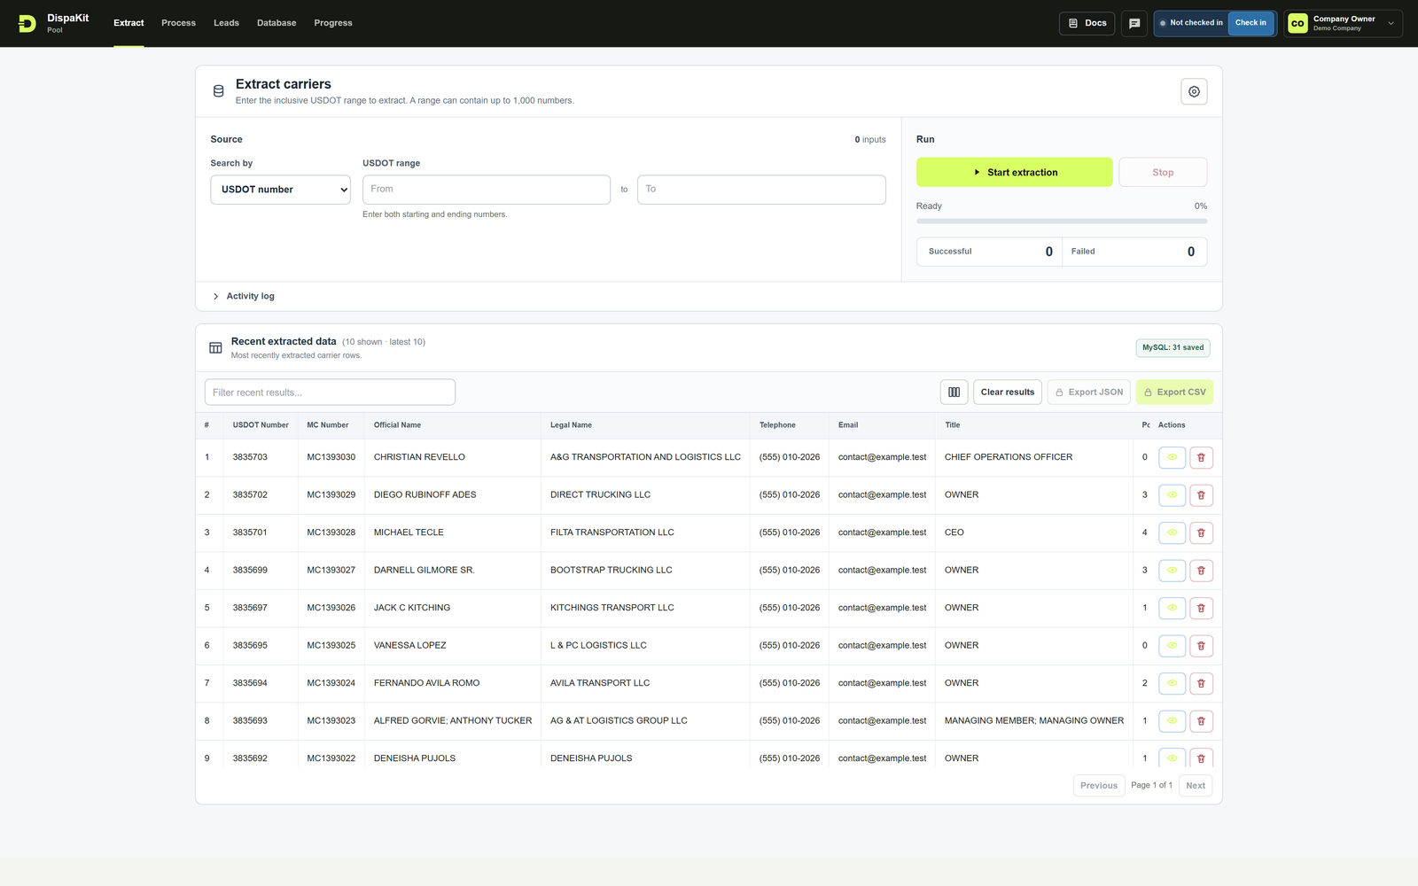This screenshot has width=1418, height=886.
Task: Click the Stop button
Action: coord(1163,172)
